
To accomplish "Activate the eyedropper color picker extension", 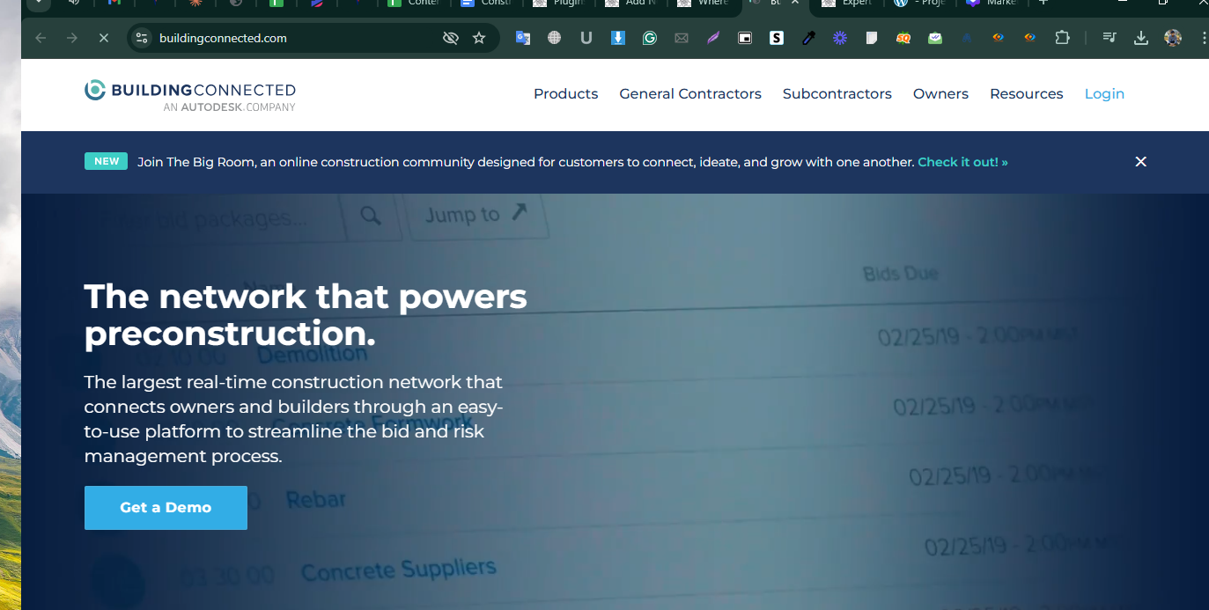I will [808, 38].
